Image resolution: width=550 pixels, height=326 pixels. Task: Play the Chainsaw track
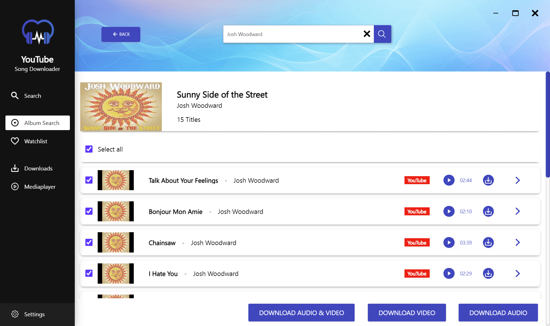pyautogui.click(x=449, y=242)
